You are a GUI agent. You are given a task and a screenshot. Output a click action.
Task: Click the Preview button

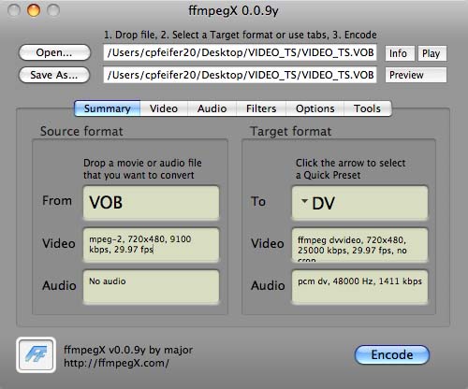416,75
